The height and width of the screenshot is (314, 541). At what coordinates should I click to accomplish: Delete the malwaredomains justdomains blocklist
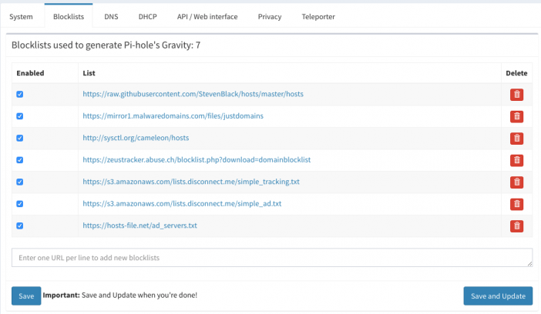pos(516,116)
